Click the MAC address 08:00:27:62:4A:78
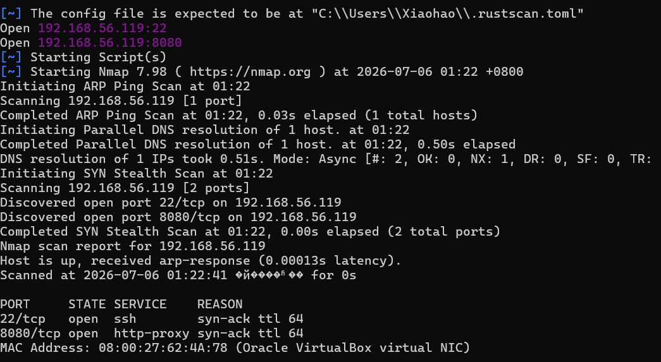The height and width of the screenshot is (362, 661). click(x=163, y=347)
